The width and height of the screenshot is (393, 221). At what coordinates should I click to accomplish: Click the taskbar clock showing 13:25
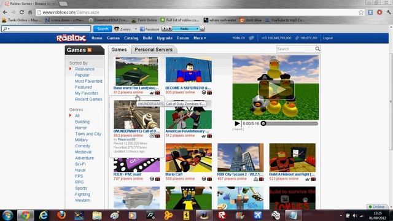tap(378, 215)
